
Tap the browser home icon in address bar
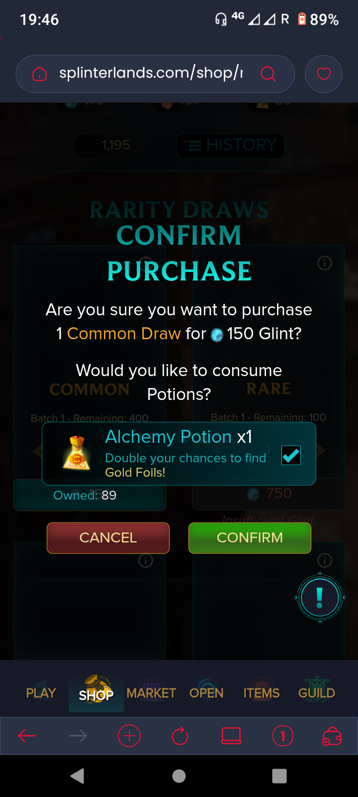coord(39,74)
